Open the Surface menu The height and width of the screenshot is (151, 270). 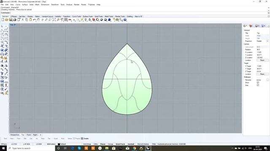coord(25,5)
